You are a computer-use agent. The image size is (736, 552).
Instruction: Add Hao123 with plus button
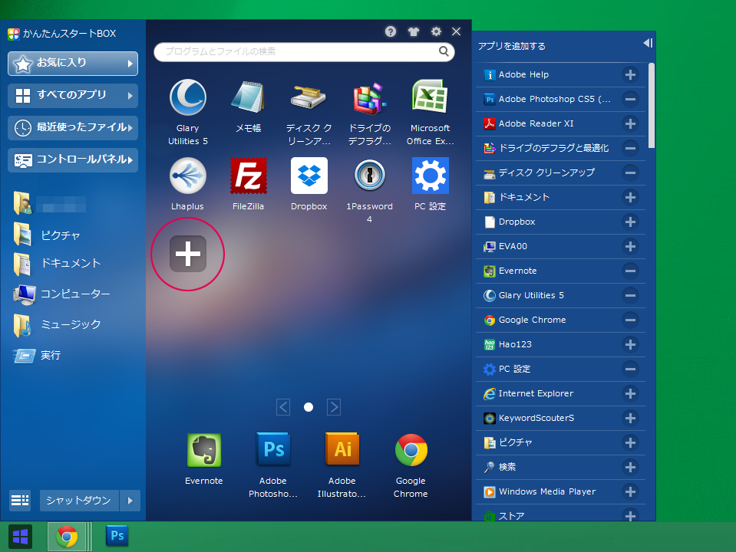point(630,344)
